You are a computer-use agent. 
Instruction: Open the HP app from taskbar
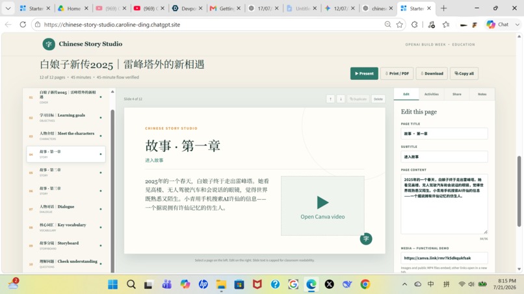[x=203, y=284]
